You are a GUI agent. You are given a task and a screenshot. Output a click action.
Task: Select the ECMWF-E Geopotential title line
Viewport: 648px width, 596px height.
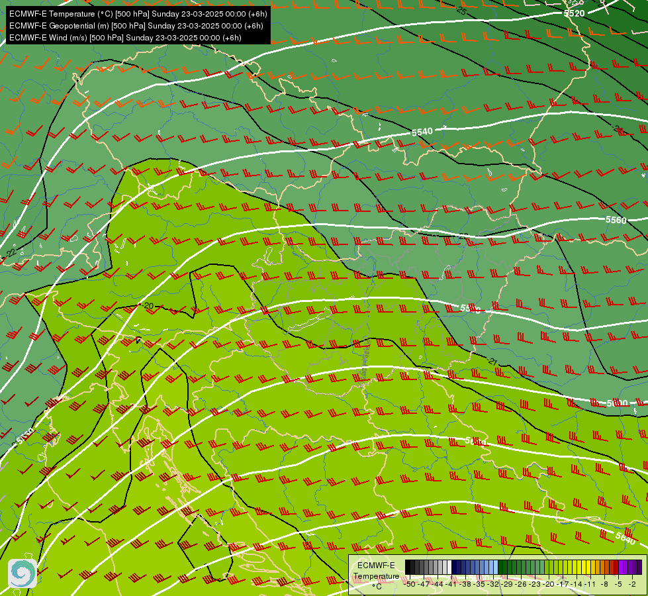(x=136, y=26)
